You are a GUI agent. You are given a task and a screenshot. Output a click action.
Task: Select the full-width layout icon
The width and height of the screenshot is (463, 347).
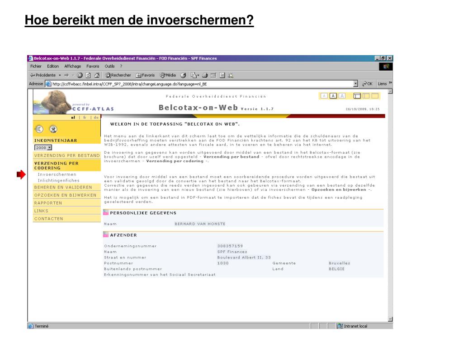pos(375,96)
